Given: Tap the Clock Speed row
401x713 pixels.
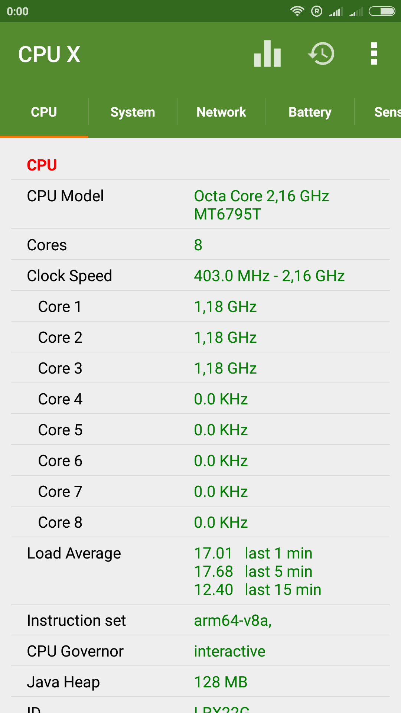Looking at the screenshot, I should pos(200,276).
